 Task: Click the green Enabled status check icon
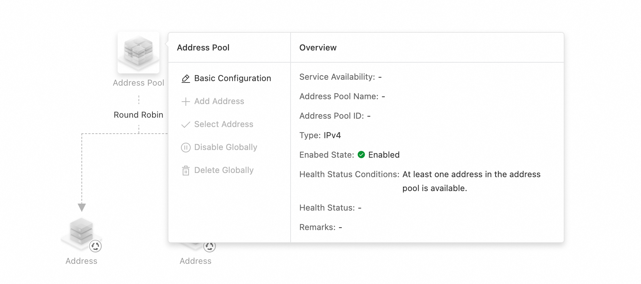(361, 155)
